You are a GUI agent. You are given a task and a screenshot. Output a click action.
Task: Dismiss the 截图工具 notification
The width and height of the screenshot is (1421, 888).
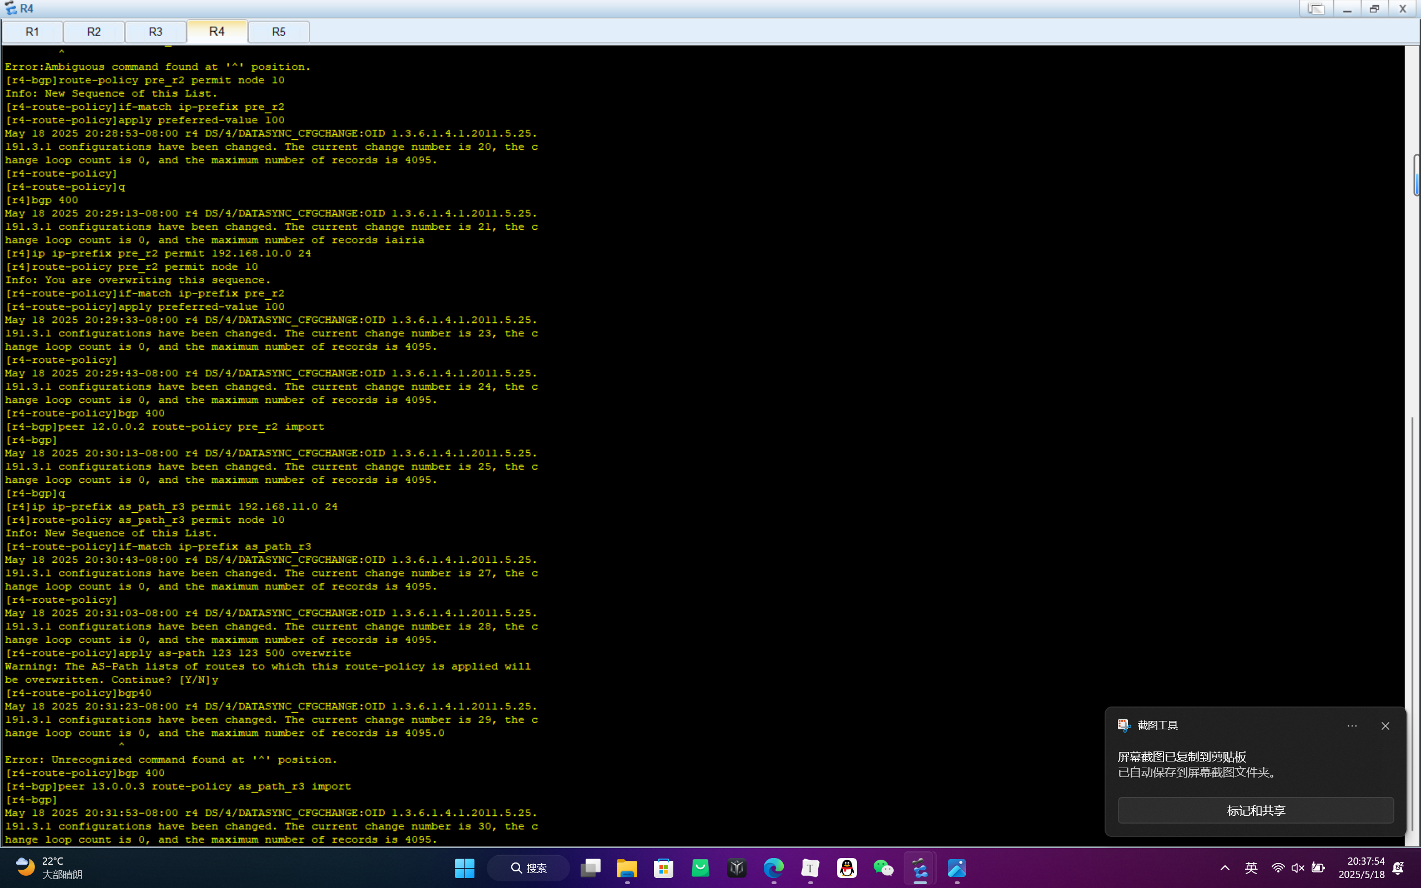coord(1385,726)
